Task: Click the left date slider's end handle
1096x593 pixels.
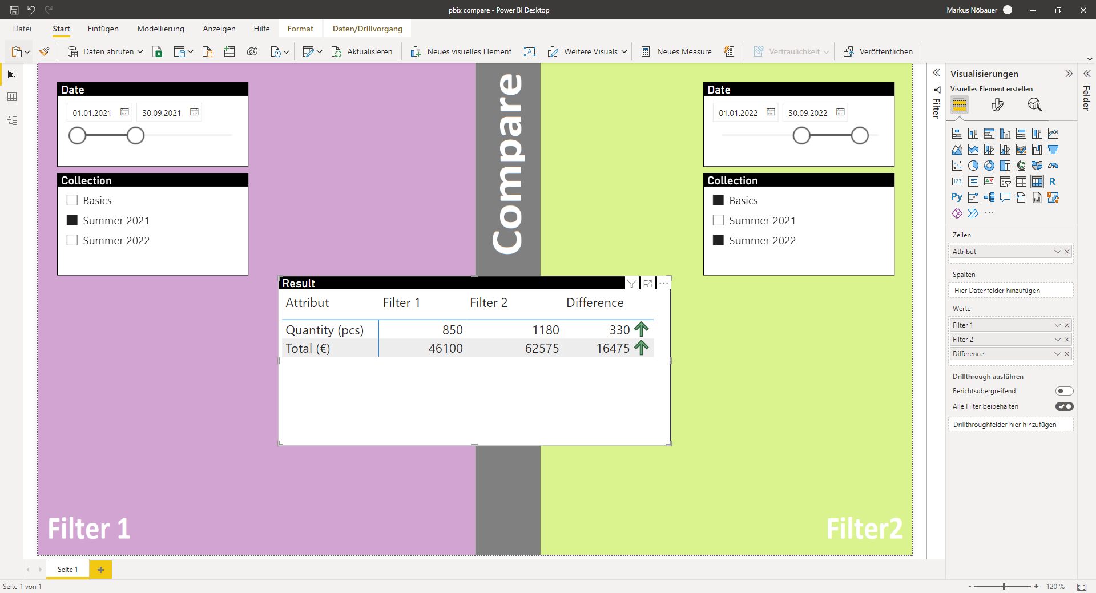Action: click(x=135, y=136)
